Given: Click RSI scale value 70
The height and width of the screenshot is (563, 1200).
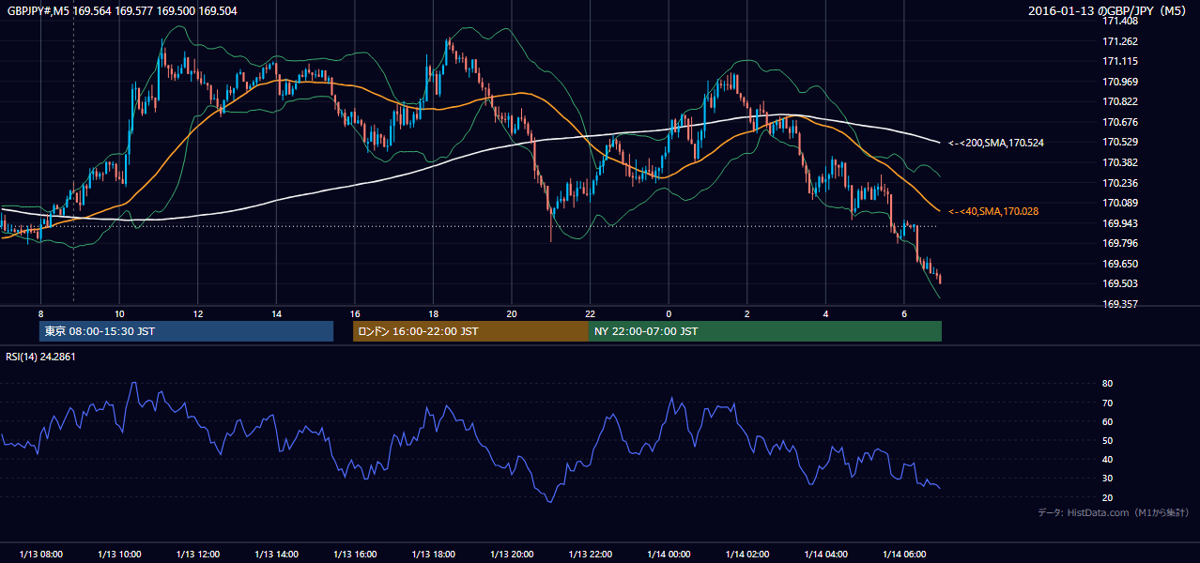Looking at the screenshot, I should tap(1108, 403).
